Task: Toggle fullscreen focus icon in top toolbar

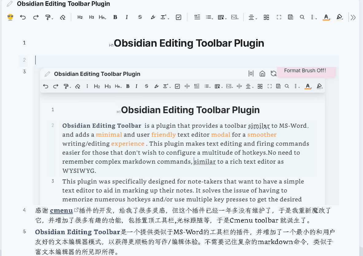Action: pyautogui.click(x=279, y=17)
